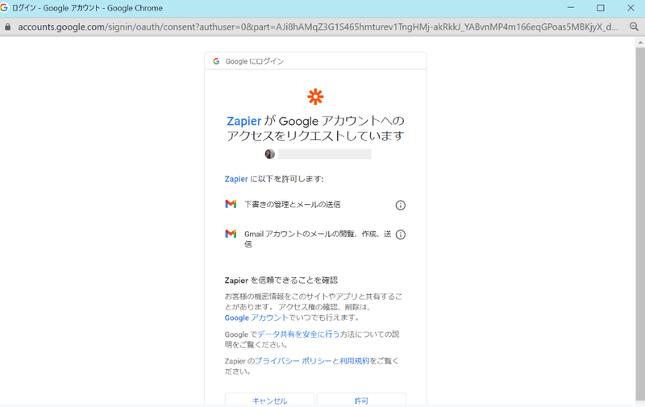Open the Google アカウント link
This screenshot has width=645, height=407.
(x=256, y=318)
